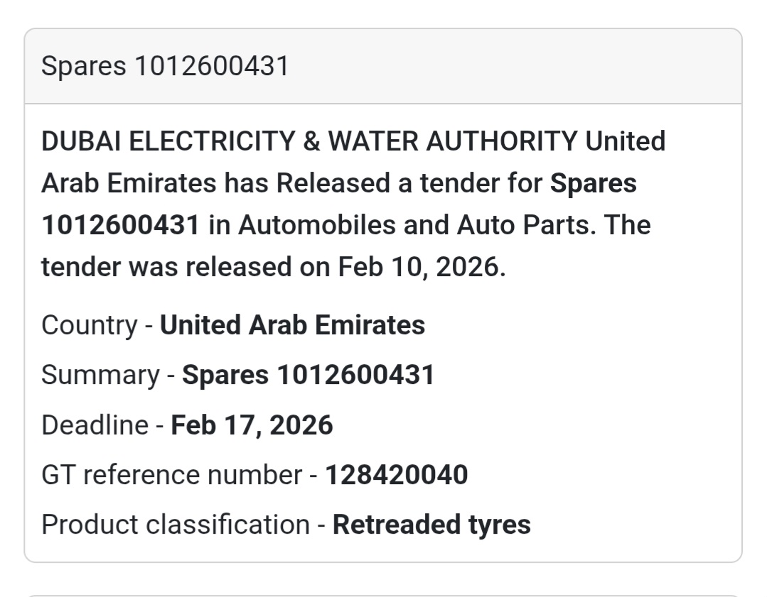Click the bold Retreaded tyres value
The width and height of the screenshot is (767, 597).
click(x=431, y=525)
